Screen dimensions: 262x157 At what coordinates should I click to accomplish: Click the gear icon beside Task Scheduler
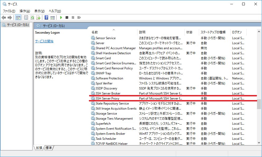click(x=93, y=138)
